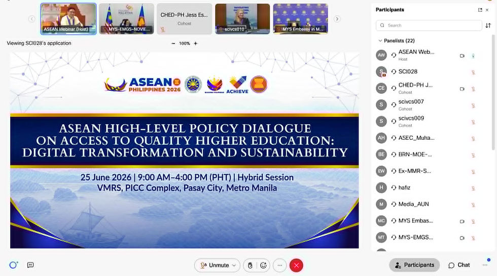This screenshot has width=497, height=276.
Task: Click the camera icon for MYS Embas…
Action: (462, 222)
